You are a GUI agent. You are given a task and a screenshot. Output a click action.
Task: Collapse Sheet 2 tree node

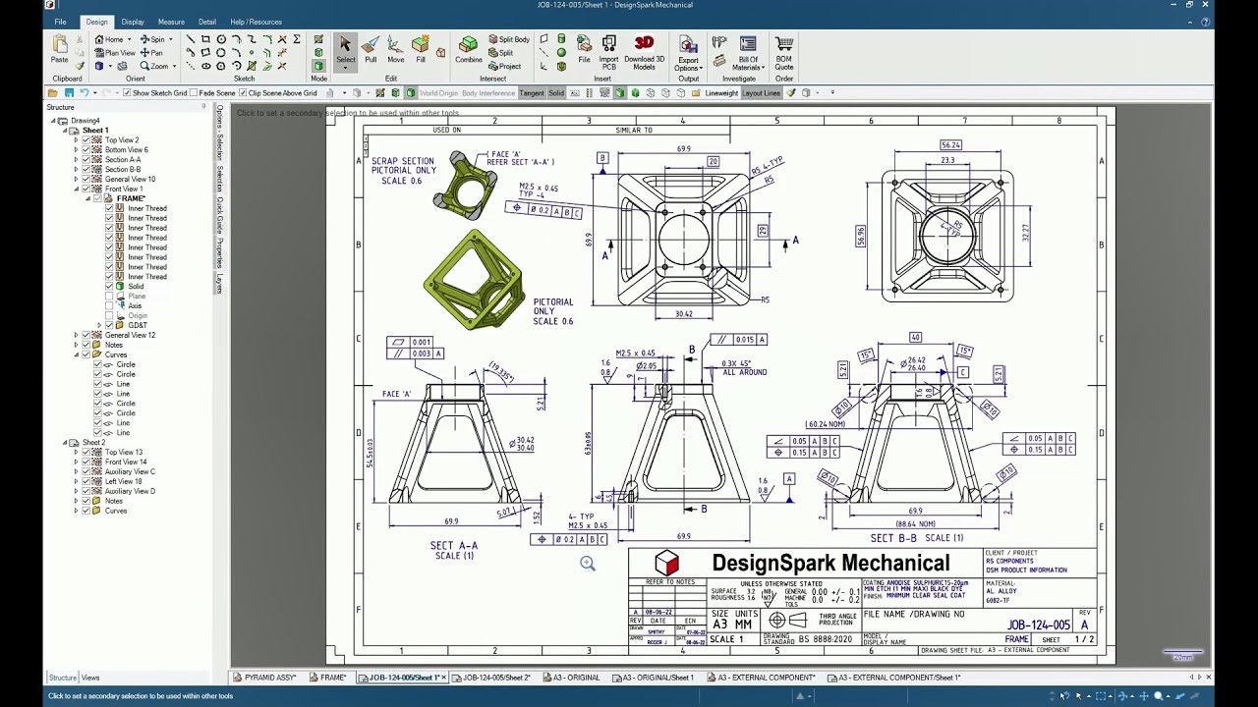(x=65, y=443)
